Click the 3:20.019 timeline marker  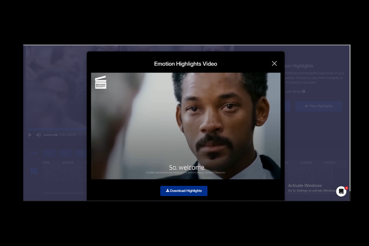click(x=68, y=163)
